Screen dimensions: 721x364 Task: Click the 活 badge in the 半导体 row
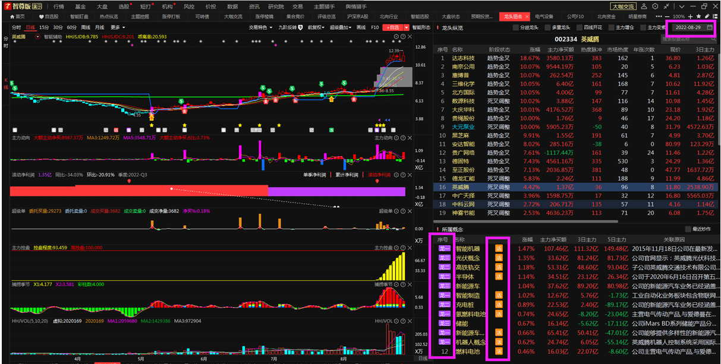point(499,277)
